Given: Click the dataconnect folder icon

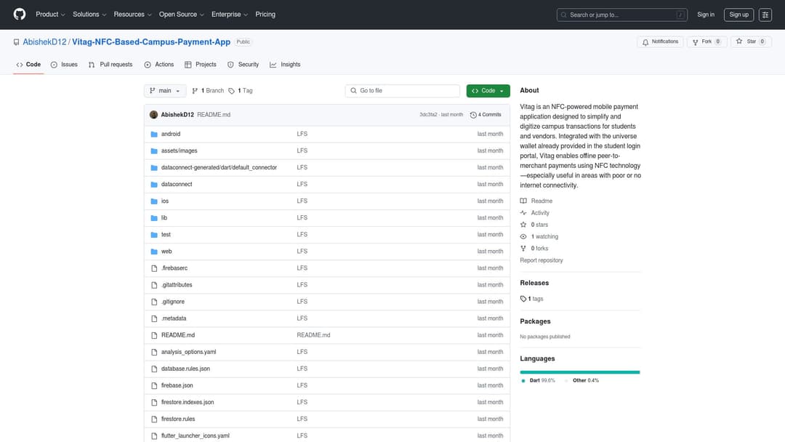Looking at the screenshot, I should coord(154,184).
